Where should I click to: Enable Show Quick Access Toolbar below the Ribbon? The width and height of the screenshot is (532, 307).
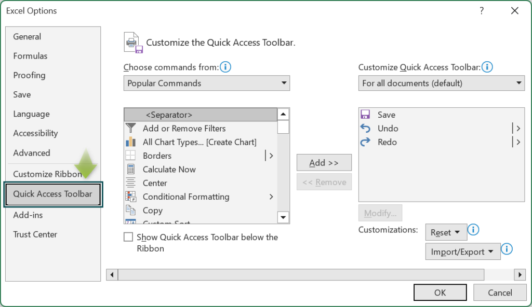pos(128,237)
